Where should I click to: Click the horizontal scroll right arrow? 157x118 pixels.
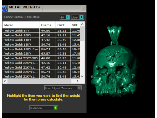[x=78, y=81]
